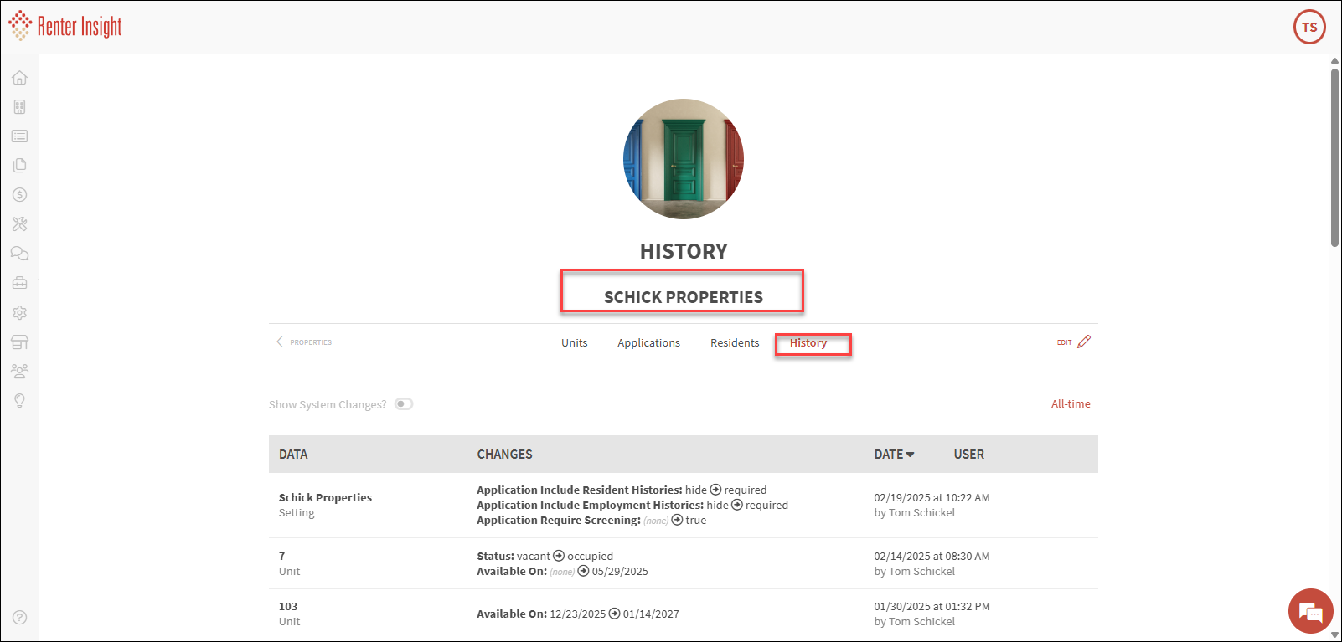Open the briefcase sidebar icon

tap(19, 283)
